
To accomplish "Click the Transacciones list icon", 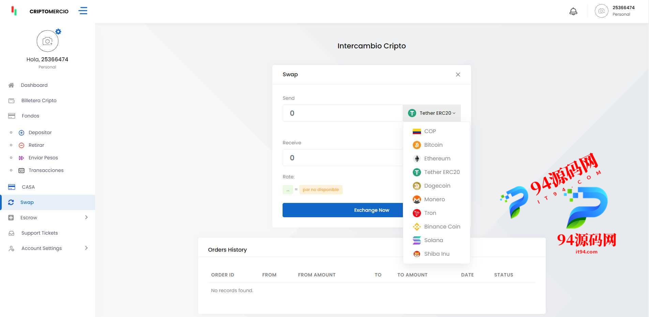I will (21, 170).
